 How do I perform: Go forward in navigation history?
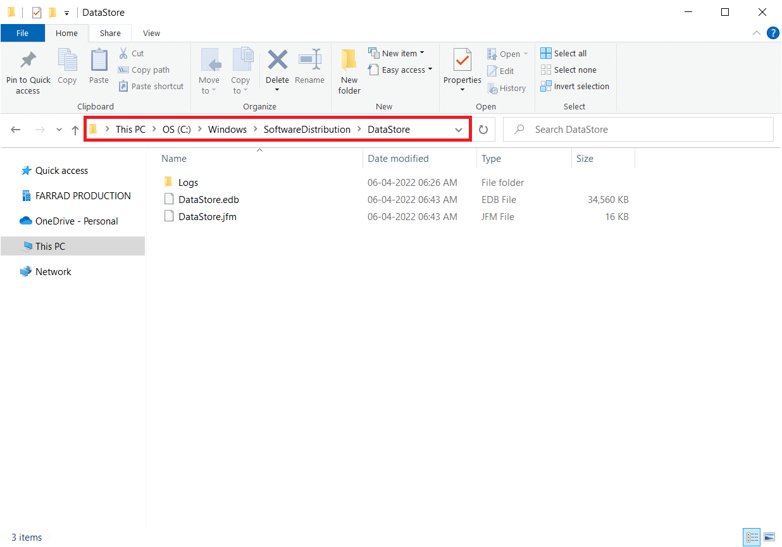(x=39, y=130)
